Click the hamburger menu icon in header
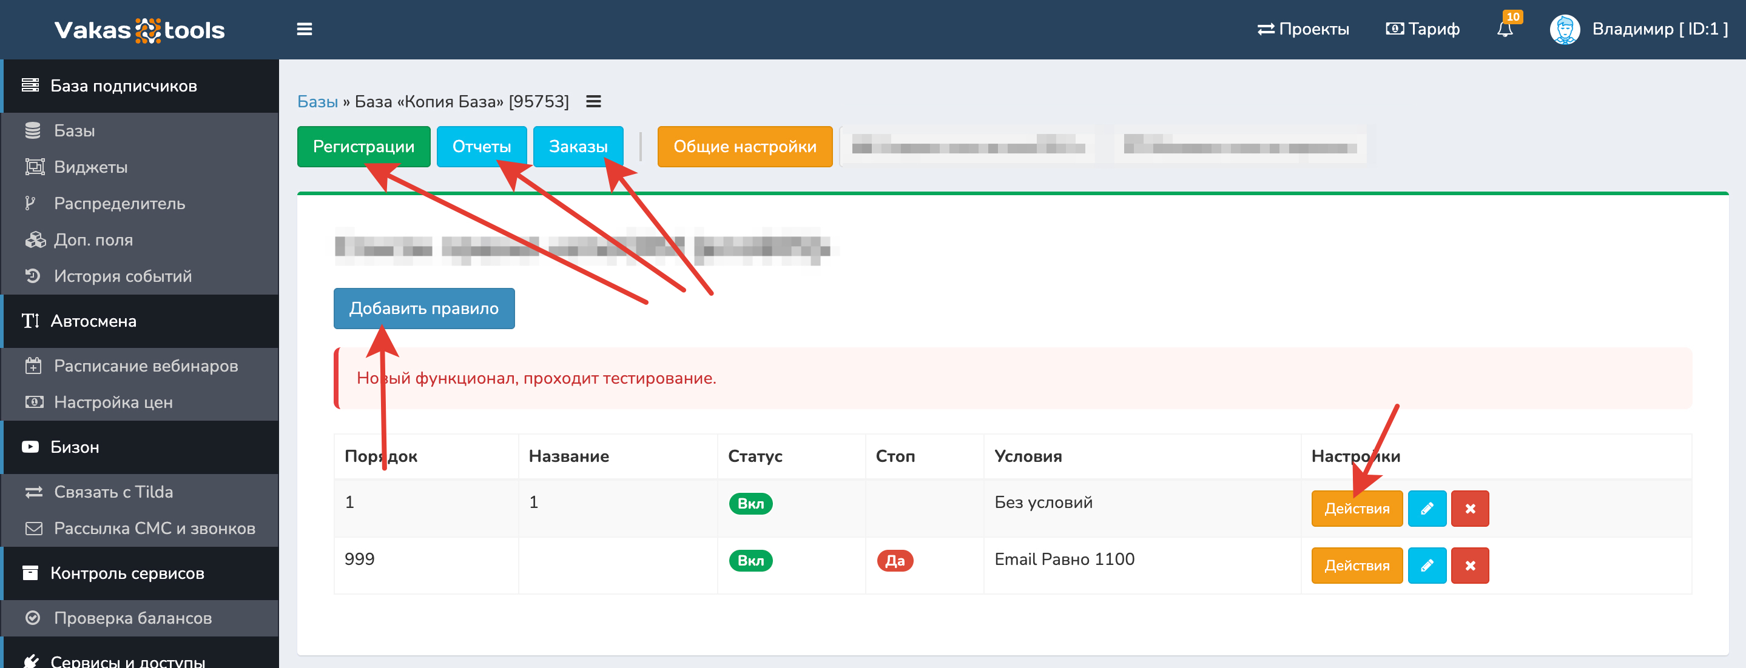This screenshot has width=1746, height=668. click(x=305, y=29)
